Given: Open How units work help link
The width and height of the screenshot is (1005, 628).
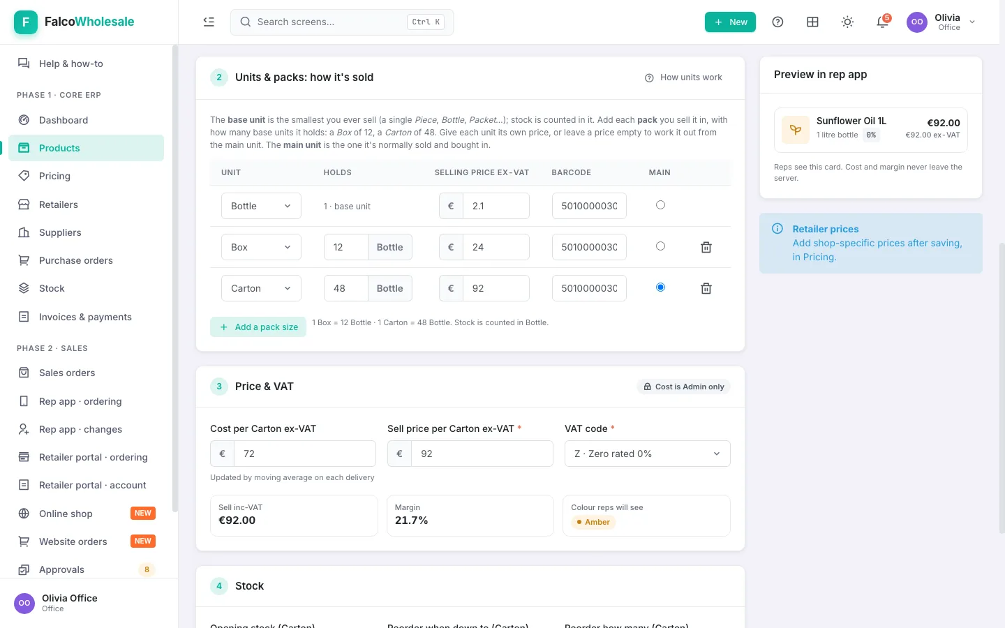Looking at the screenshot, I should coord(683,77).
